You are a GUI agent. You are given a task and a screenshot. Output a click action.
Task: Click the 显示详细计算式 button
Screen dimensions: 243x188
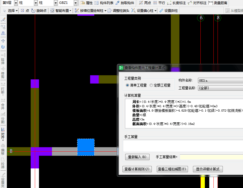click(x=208, y=169)
